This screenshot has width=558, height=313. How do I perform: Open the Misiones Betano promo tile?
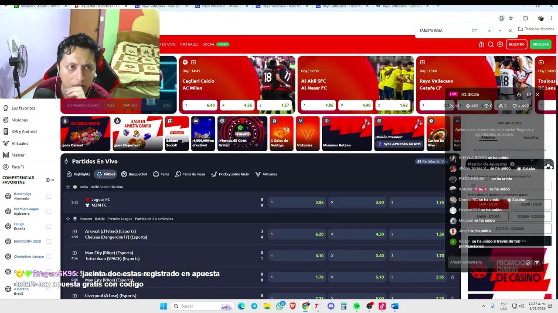click(x=347, y=133)
